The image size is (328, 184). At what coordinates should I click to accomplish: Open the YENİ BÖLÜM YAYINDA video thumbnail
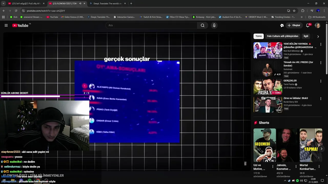268,50
